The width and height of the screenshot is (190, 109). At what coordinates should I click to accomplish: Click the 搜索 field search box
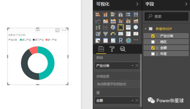pyautogui.click(x=167, y=17)
